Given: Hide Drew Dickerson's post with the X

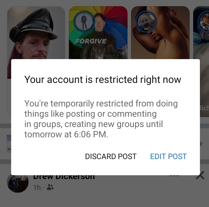Looking at the screenshot, I should 200,175.
